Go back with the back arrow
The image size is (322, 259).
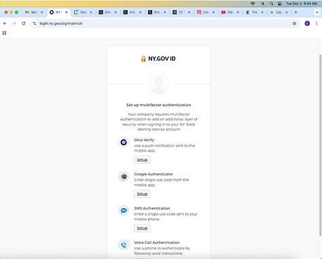point(5,23)
